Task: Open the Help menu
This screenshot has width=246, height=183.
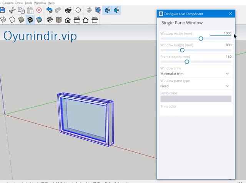Action: 51,3
